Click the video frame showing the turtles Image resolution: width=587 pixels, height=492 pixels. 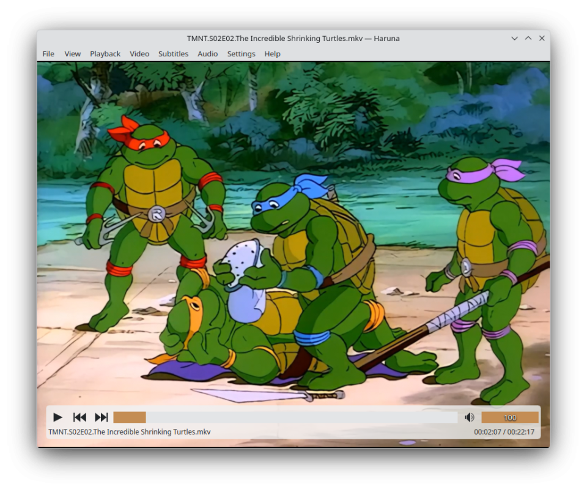[x=293, y=233]
